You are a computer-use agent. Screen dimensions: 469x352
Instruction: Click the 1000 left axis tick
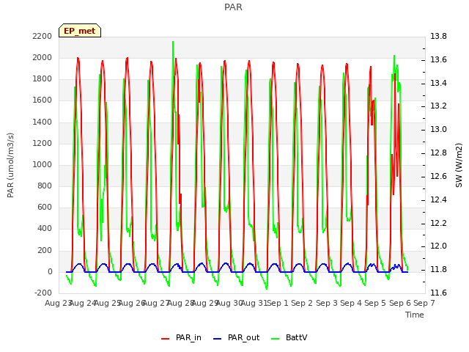tap(43, 164)
